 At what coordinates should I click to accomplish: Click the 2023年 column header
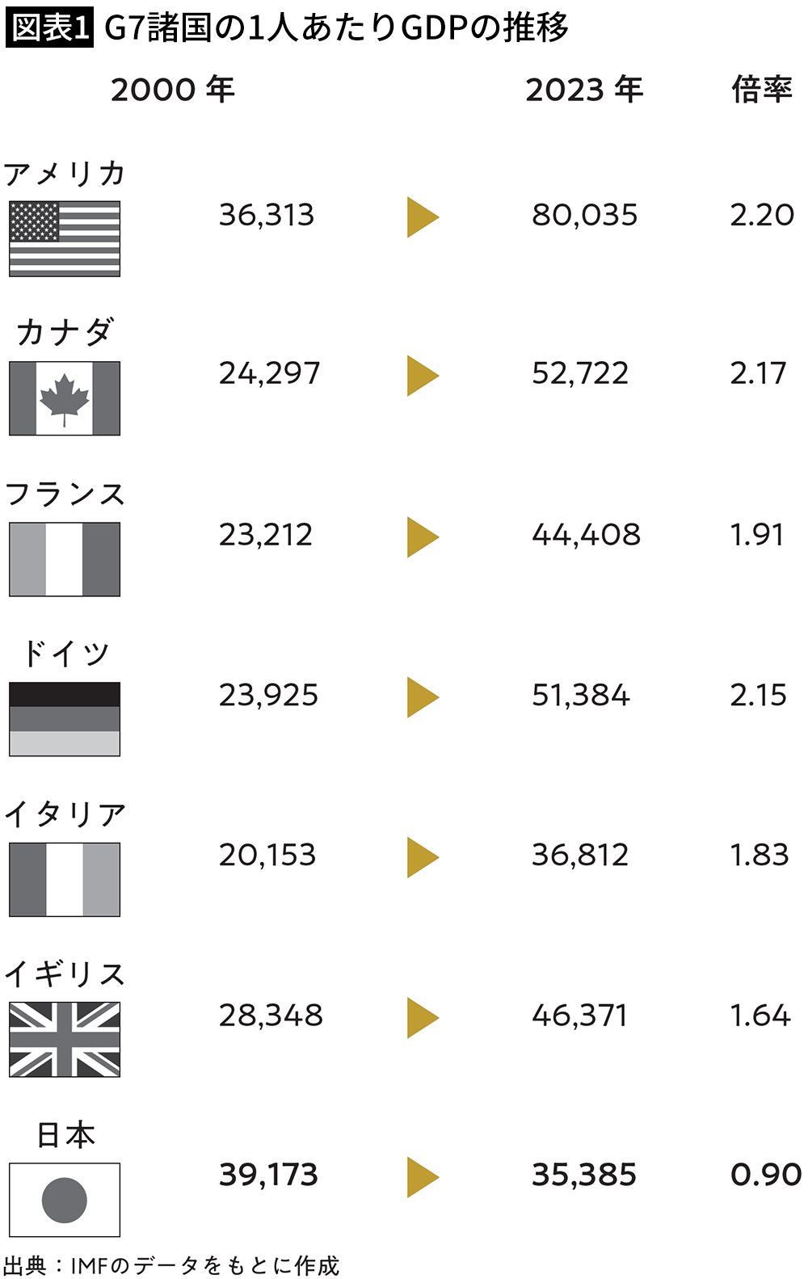(584, 90)
